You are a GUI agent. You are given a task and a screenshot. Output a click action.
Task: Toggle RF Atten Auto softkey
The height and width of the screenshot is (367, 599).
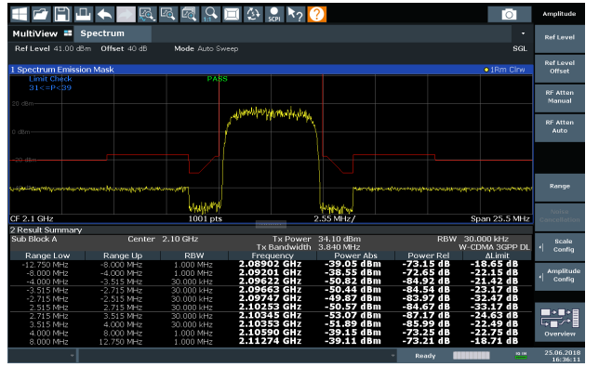pyautogui.click(x=560, y=126)
